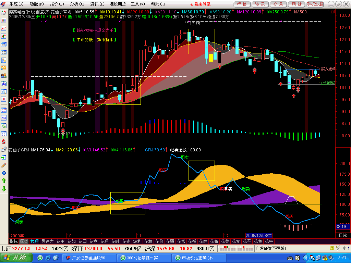
Task: Click the f(x) formula manager icon
Action: [x=3, y=84]
